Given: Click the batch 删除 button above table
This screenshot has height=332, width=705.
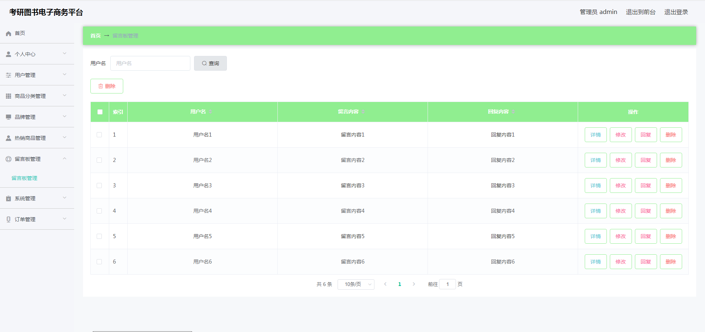Looking at the screenshot, I should 107,86.
